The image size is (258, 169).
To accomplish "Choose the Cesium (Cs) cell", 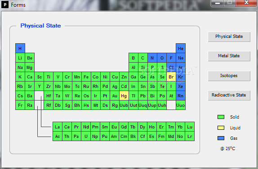I will [20, 96].
